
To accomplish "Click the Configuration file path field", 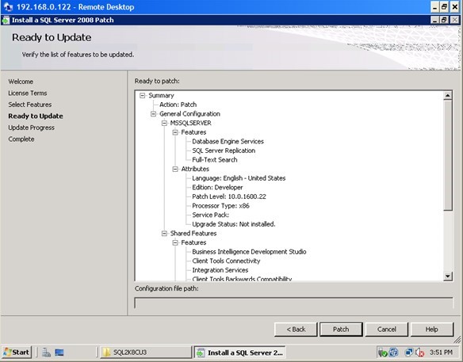I will click(x=293, y=303).
